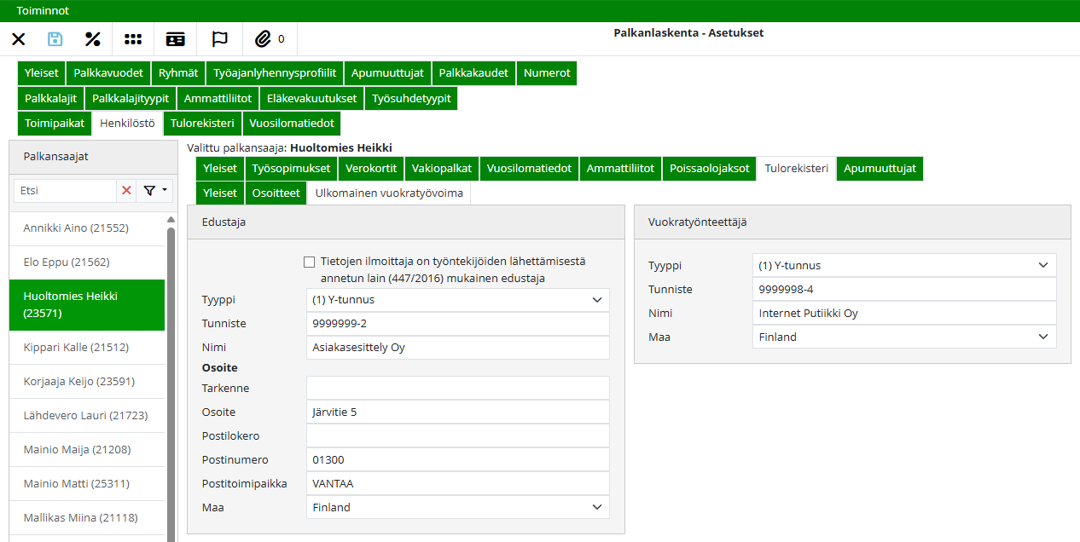Viewport: 1080px width, 542px height.
Task: Expand Vuokratyönteettäjä Maa dropdown
Action: (903, 337)
